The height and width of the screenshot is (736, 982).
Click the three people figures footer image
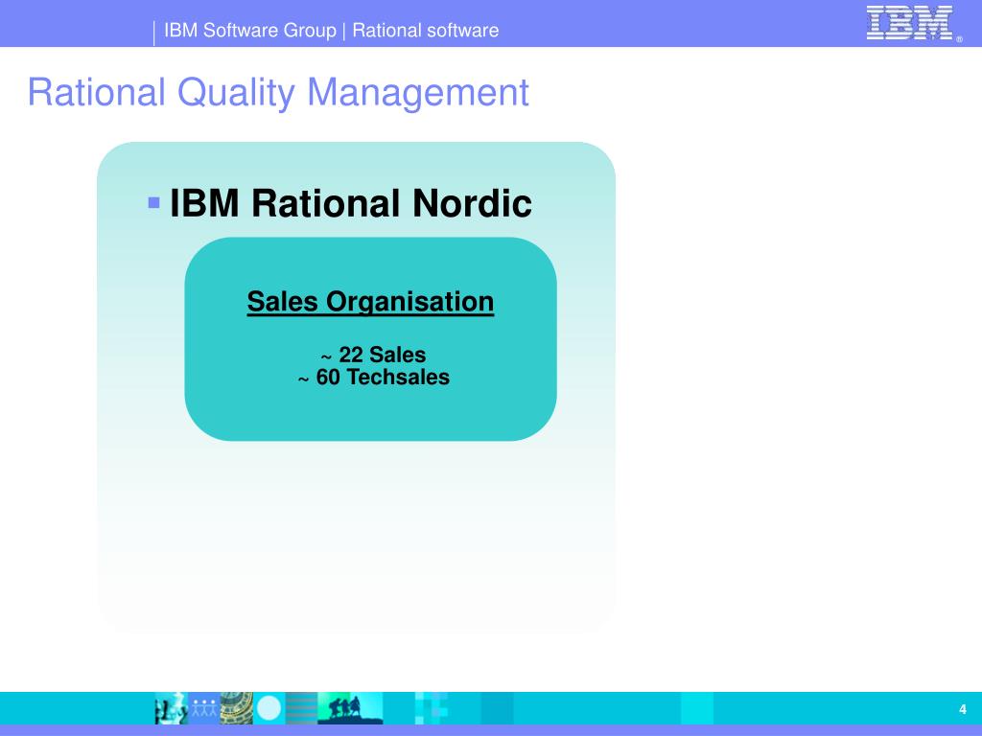pos(203,708)
